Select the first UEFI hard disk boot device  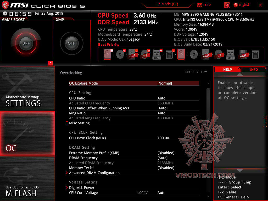tap(108, 54)
